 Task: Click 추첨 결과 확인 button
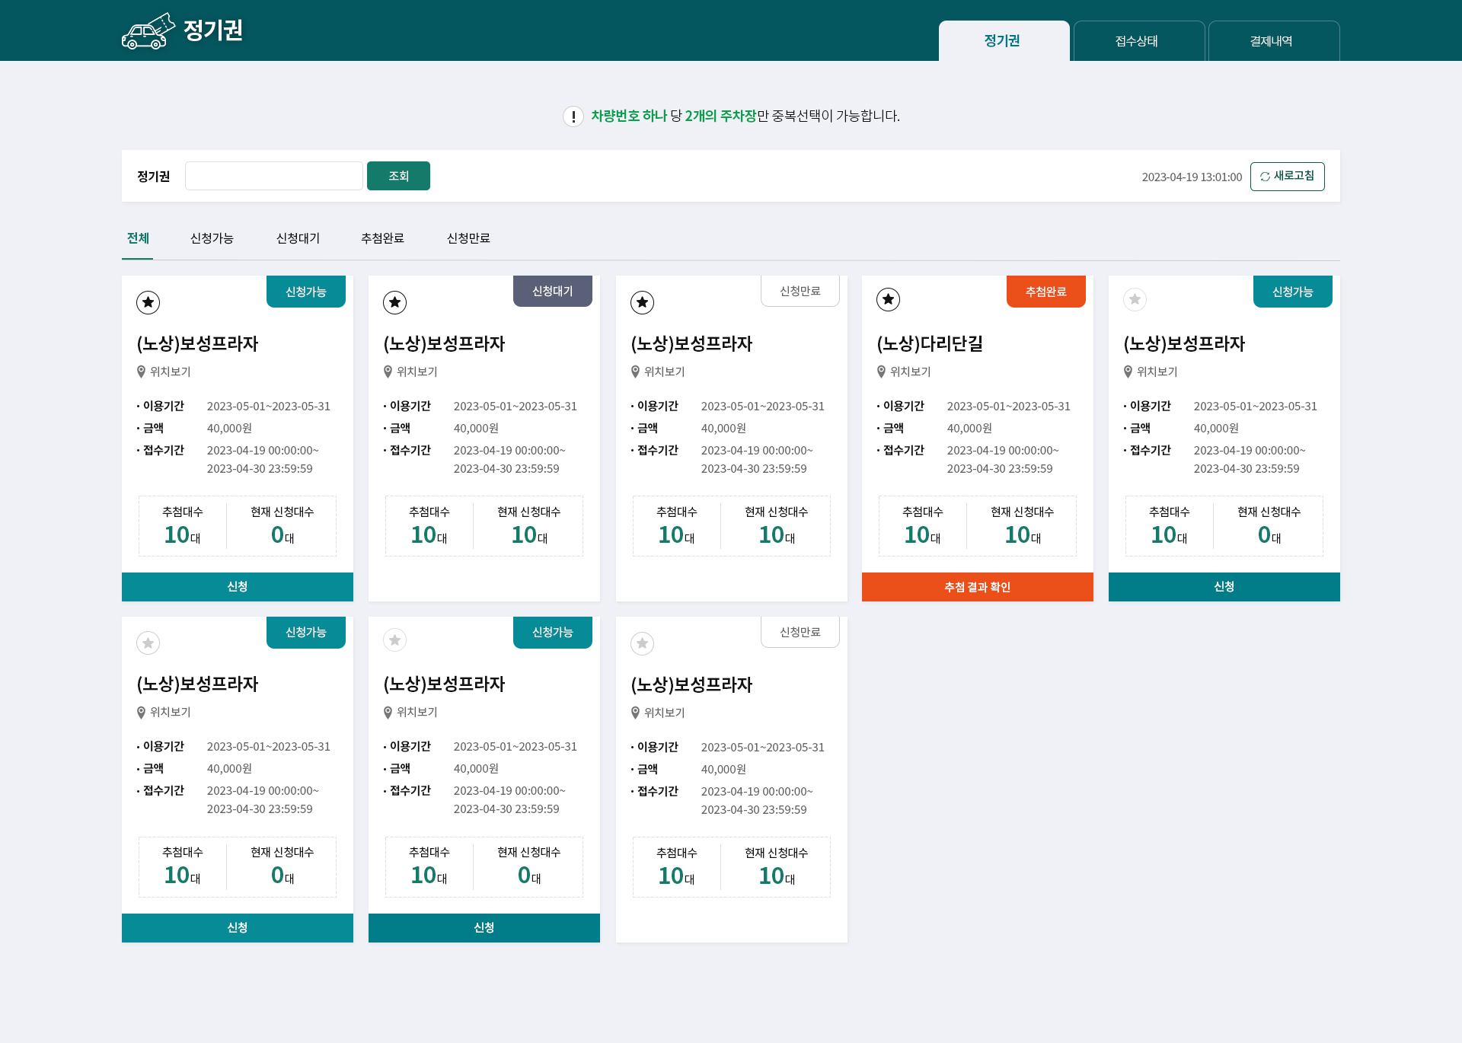[x=977, y=587]
